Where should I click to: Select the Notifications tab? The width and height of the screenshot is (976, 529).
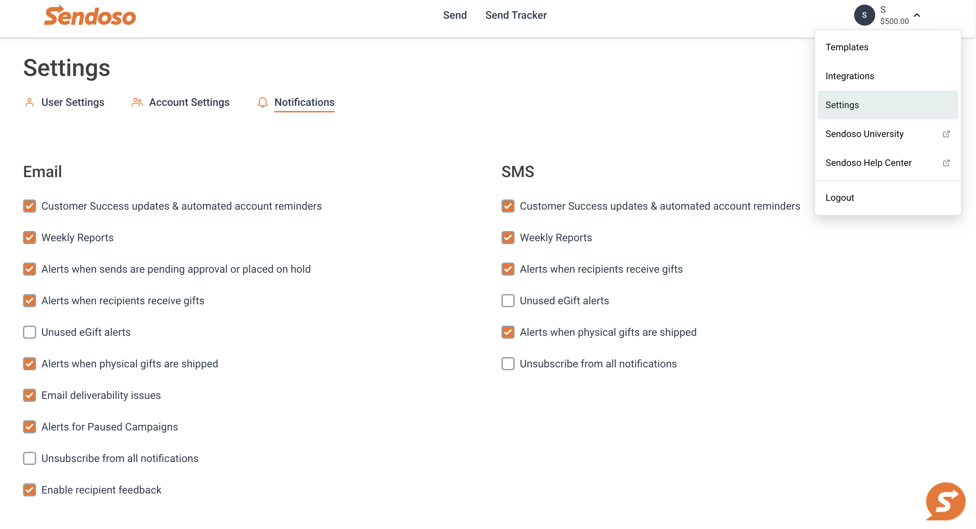click(304, 103)
